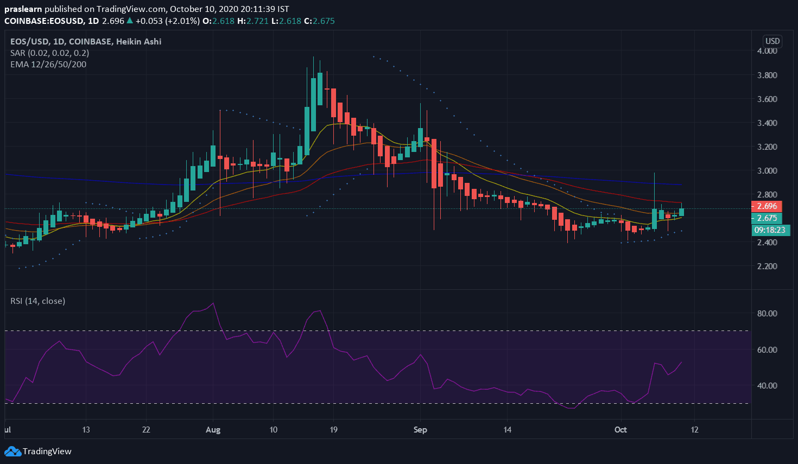The image size is (798, 464).
Task: Select the RSI (14, close) indicator legend
Action: [x=37, y=301]
